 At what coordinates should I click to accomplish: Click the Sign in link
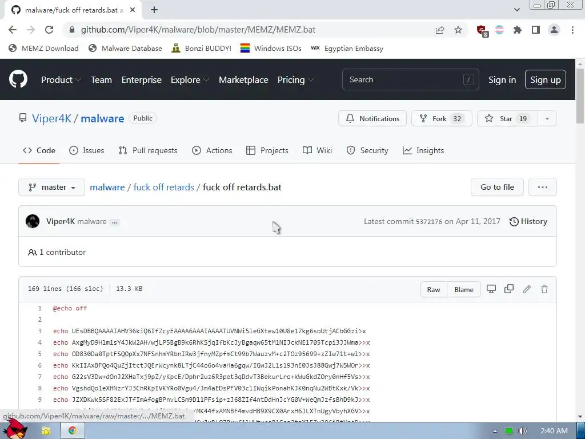click(502, 80)
